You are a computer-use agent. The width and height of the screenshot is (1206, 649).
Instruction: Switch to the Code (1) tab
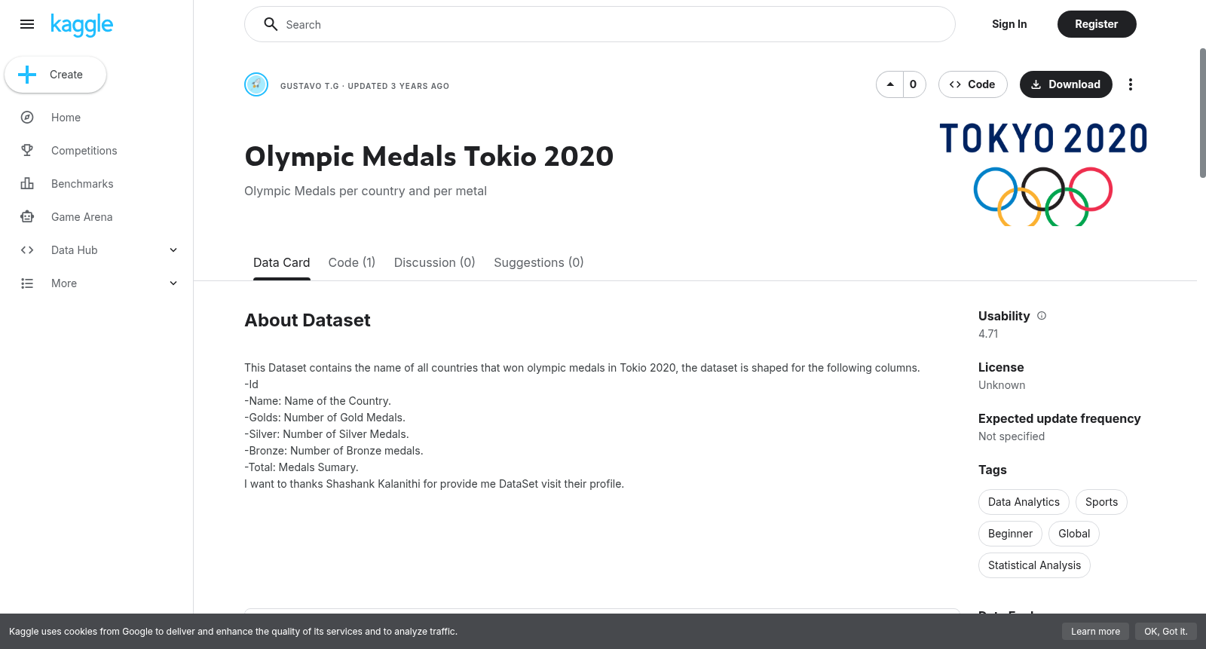(352, 262)
